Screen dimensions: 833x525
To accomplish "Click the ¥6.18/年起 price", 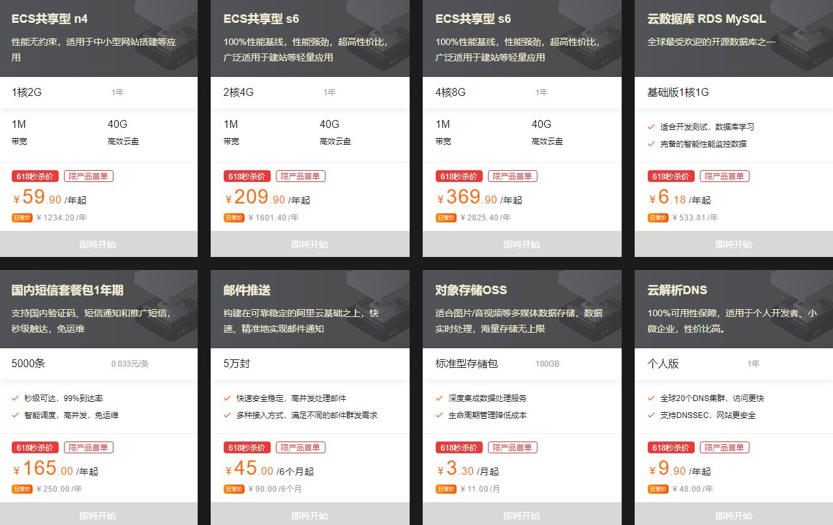I will point(680,197).
